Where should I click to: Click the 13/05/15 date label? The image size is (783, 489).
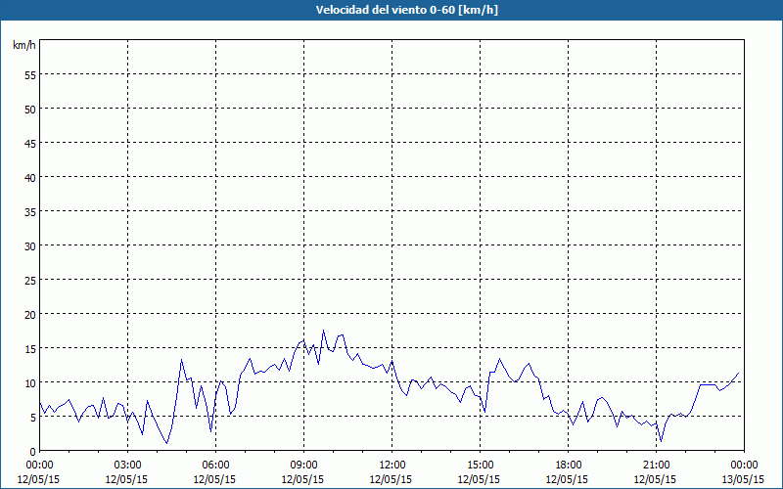pyautogui.click(x=743, y=479)
